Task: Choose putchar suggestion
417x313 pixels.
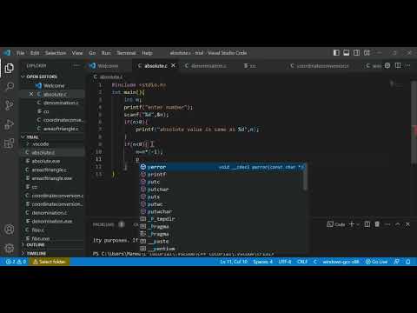Action: click(222, 190)
